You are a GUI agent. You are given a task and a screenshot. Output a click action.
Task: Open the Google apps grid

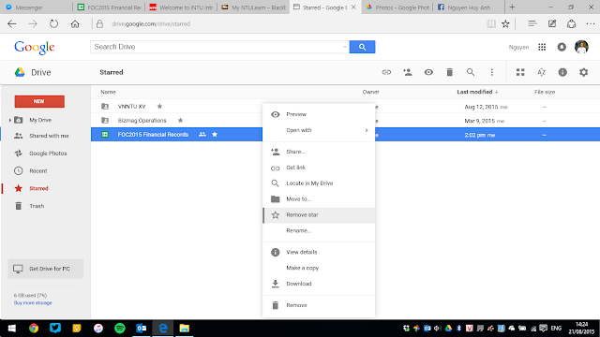(x=542, y=47)
